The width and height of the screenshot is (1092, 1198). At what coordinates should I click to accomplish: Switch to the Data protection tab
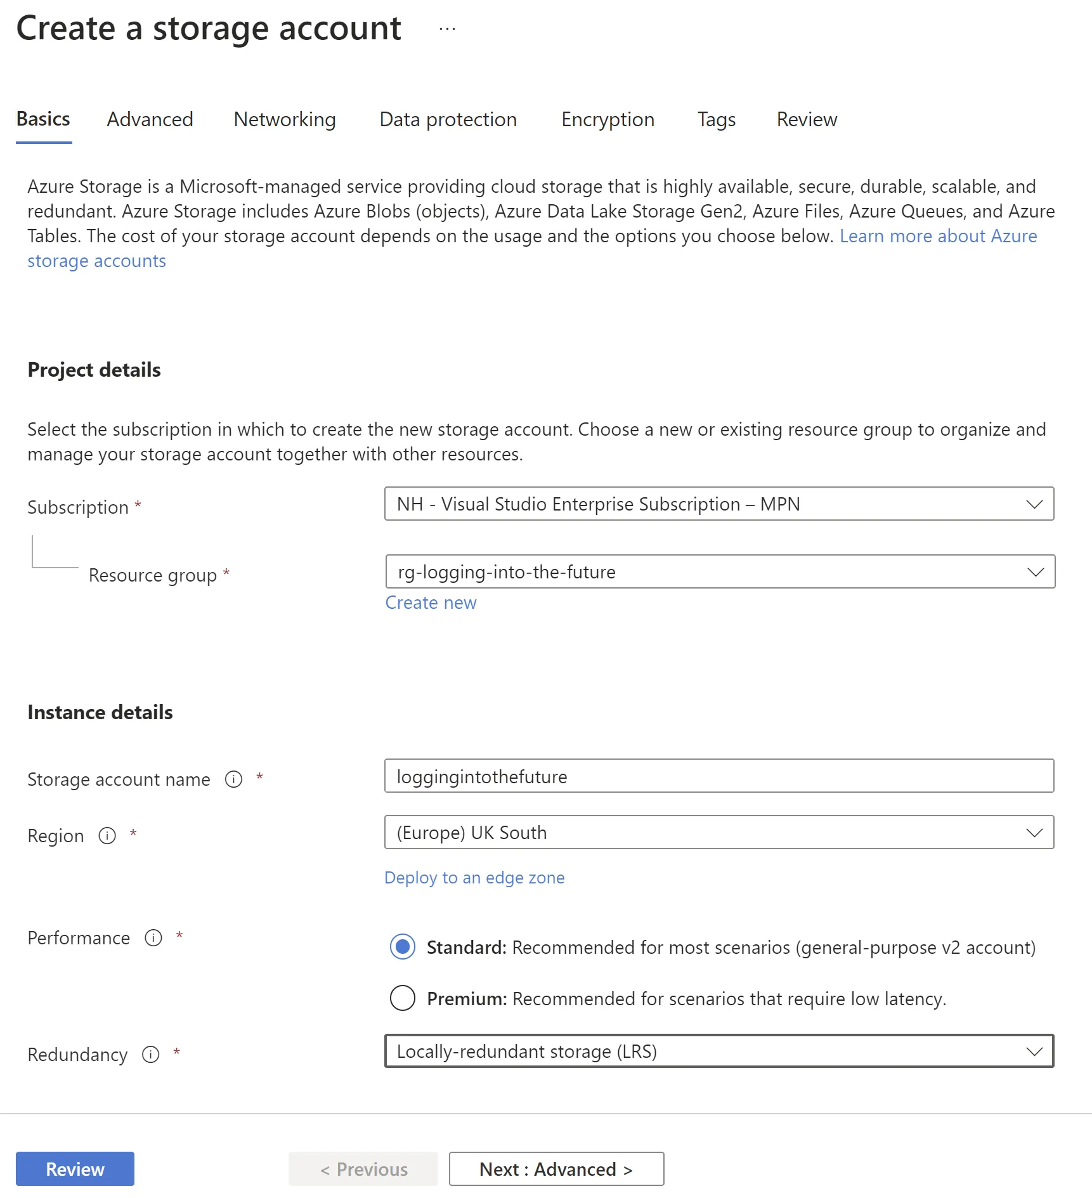pos(448,119)
